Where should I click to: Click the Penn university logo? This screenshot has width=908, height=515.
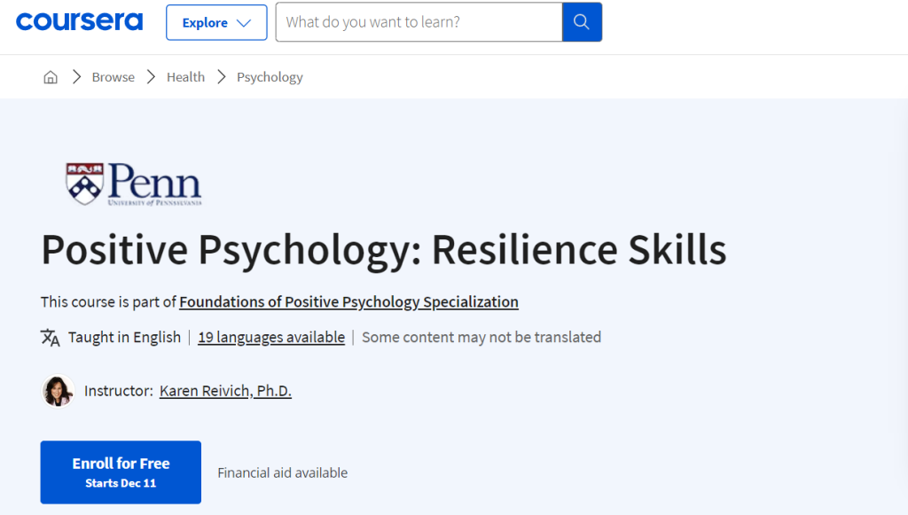(134, 184)
